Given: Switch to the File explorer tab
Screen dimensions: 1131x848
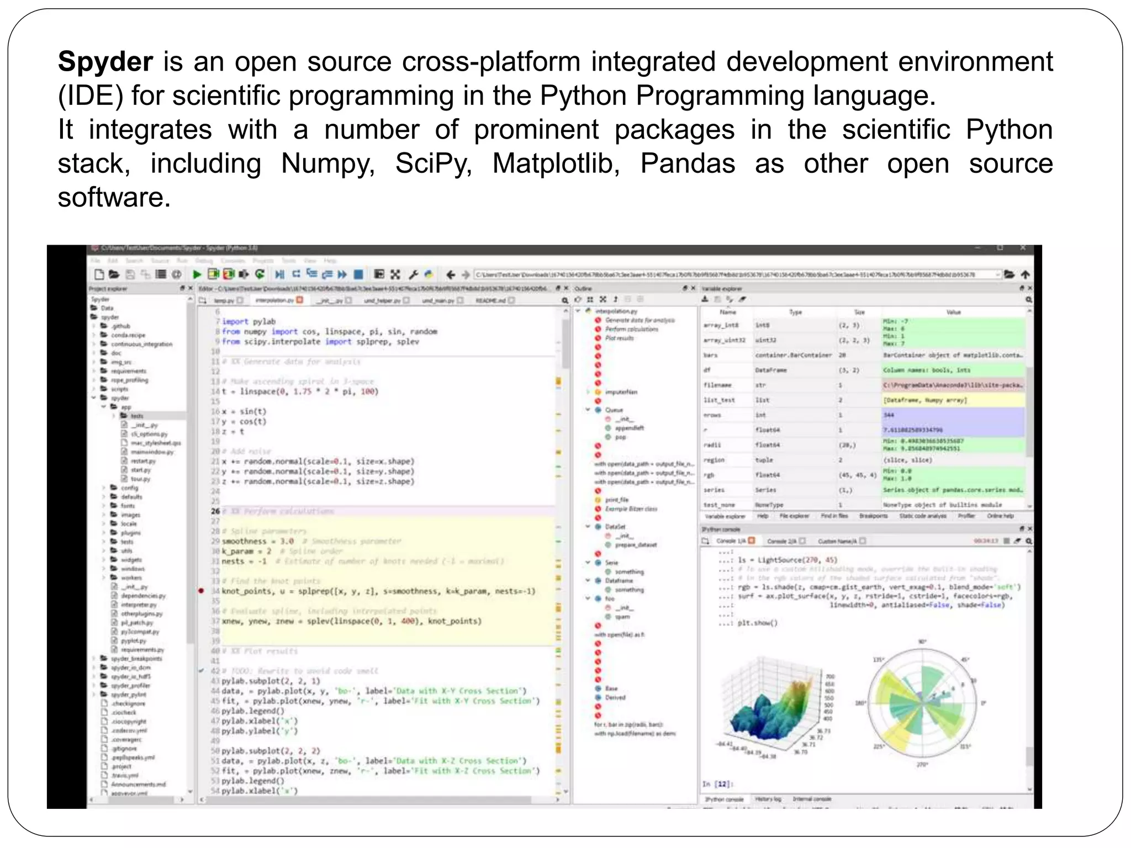Looking at the screenshot, I should [x=794, y=516].
